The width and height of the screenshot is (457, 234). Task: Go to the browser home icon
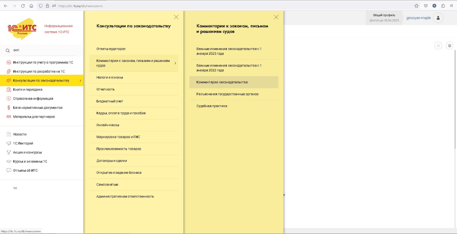point(31,5)
